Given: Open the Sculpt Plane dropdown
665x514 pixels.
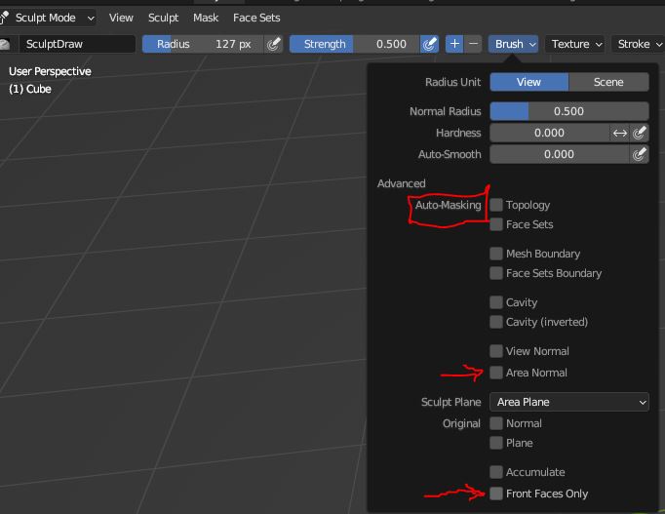Looking at the screenshot, I should 569,402.
